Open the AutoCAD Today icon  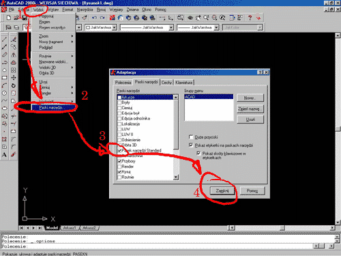[x=113, y=18]
